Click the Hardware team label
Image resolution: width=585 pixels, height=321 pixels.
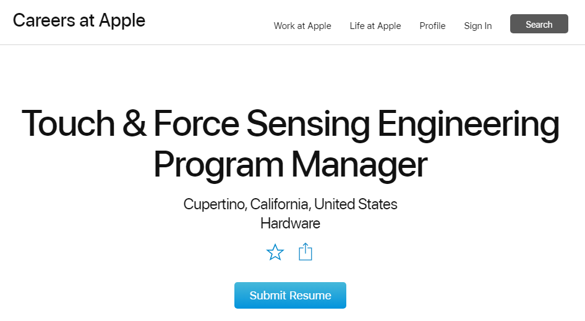coord(290,223)
